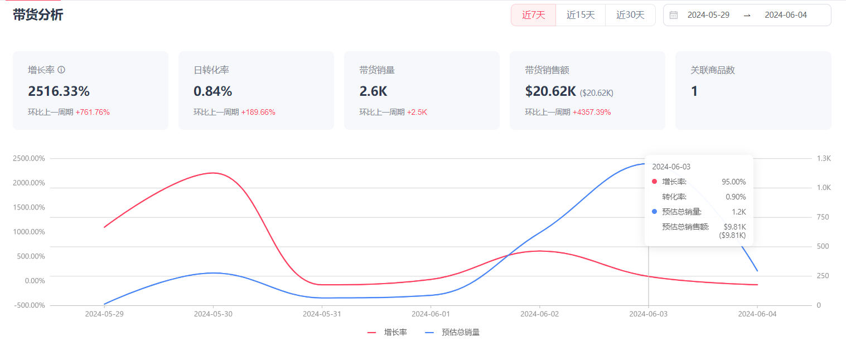This screenshot has width=846, height=346.
Task: Hide the 预估总销量 series via legend
Action: [452, 333]
